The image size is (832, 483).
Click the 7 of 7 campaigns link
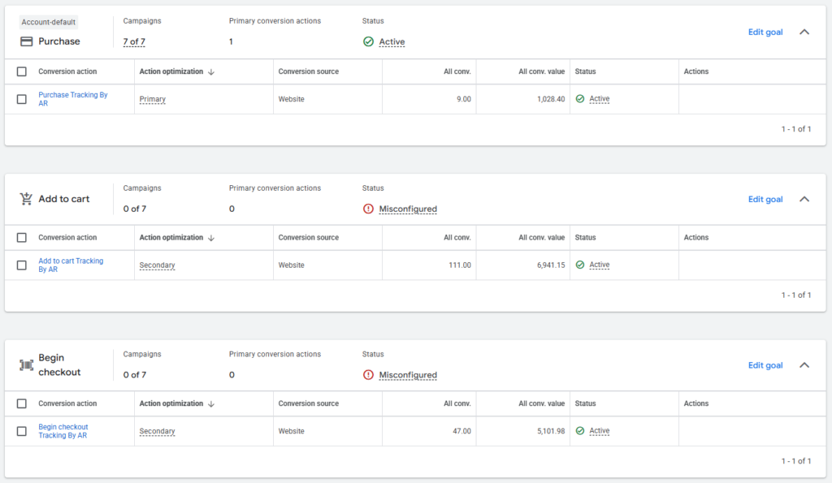(x=134, y=41)
